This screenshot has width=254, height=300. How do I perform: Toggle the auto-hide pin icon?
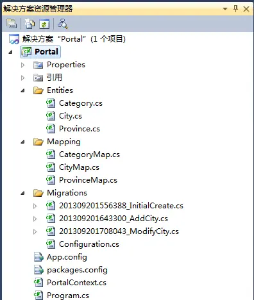pyautogui.click(x=235, y=9)
